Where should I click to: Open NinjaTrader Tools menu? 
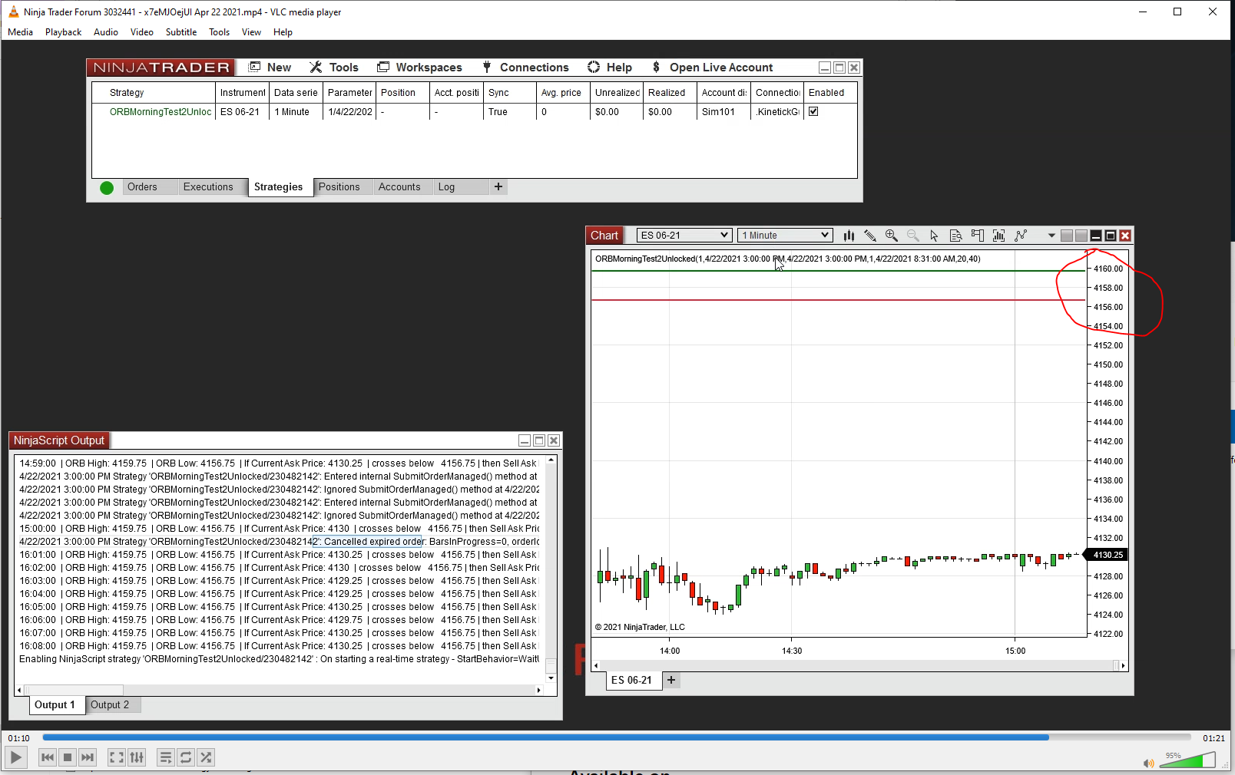click(334, 68)
